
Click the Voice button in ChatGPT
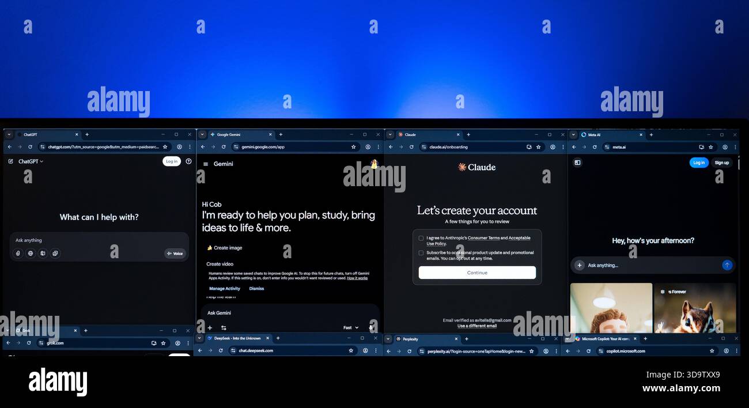point(175,253)
